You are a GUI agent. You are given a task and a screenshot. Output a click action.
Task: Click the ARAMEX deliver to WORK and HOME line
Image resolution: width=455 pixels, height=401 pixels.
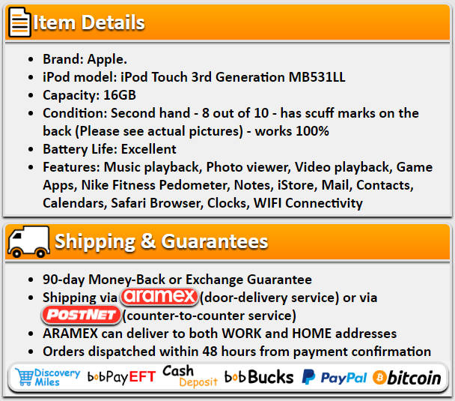pyautogui.click(x=220, y=334)
